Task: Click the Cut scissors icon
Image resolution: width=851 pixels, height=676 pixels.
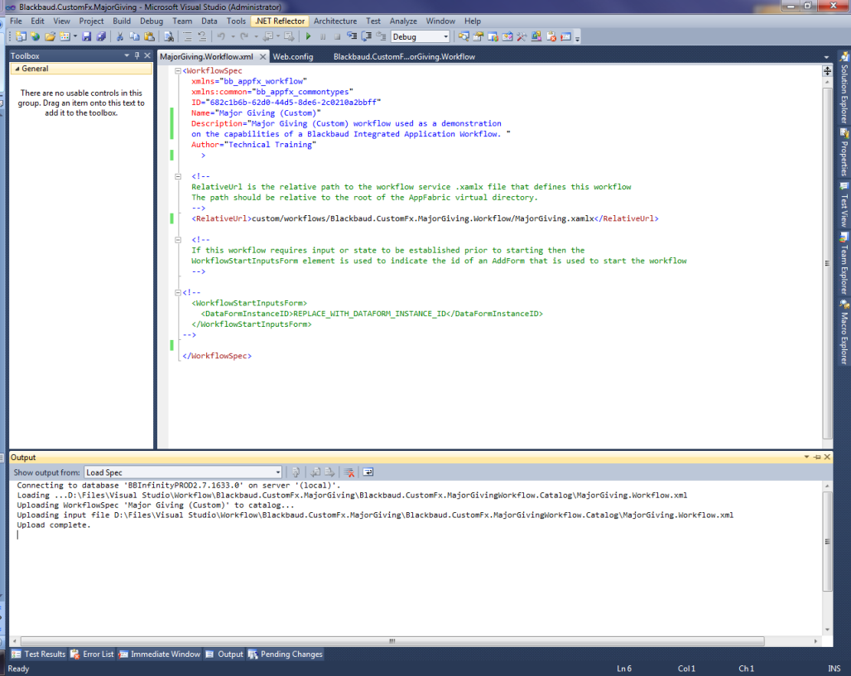Action: click(120, 36)
